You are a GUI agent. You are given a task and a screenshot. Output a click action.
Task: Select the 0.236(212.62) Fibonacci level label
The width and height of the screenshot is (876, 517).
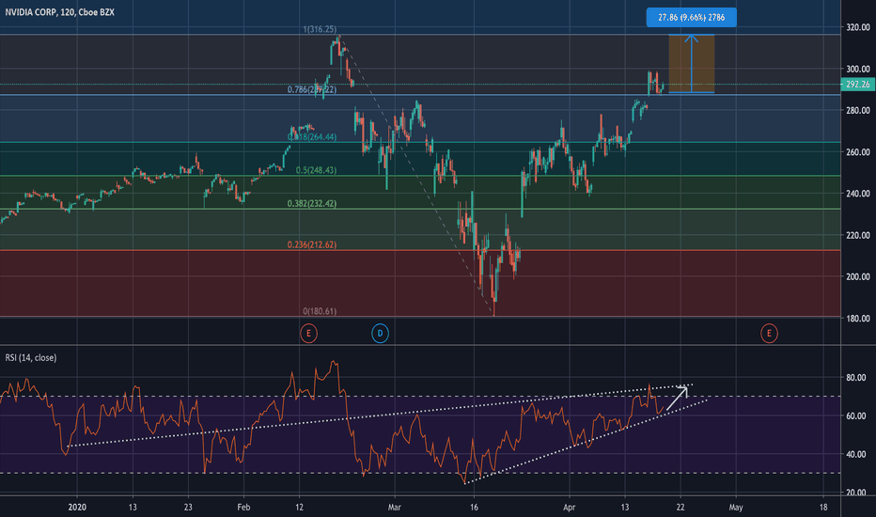click(x=312, y=244)
